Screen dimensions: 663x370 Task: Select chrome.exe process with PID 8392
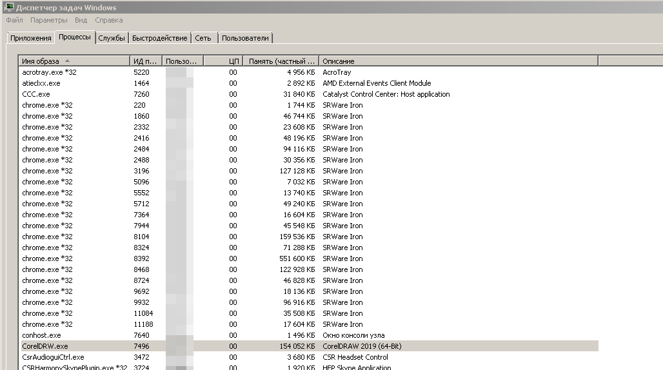point(310,259)
